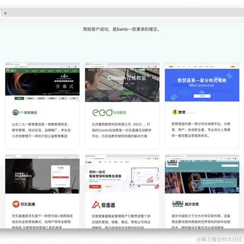
Task: Click the 数赞是国内第一家分布式电商平台 description
Action: point(201,130)
